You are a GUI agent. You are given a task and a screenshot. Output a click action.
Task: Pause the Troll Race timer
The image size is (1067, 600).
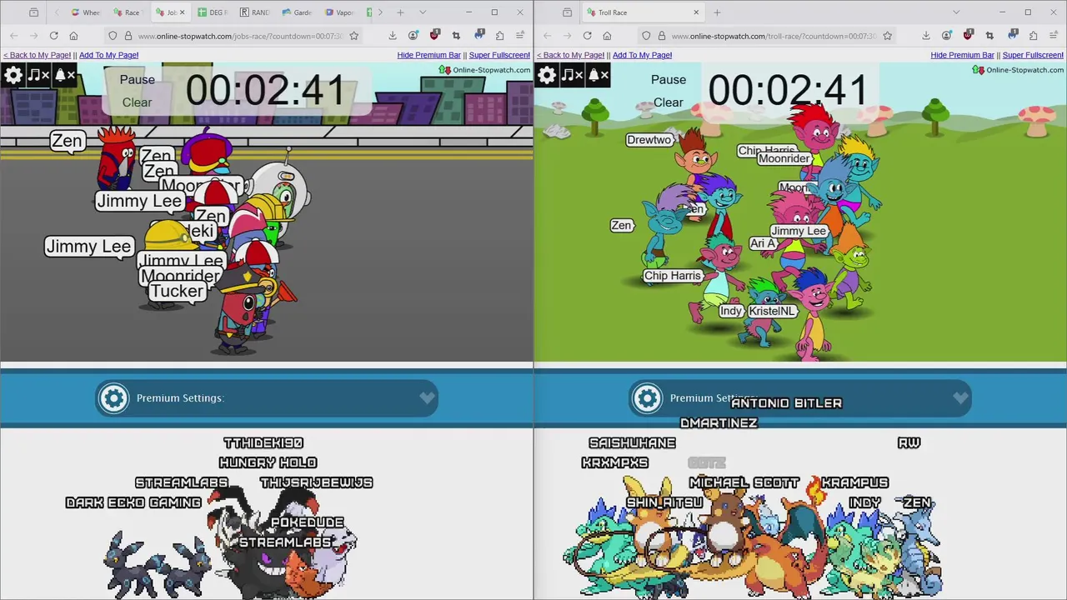pos(669,80)
